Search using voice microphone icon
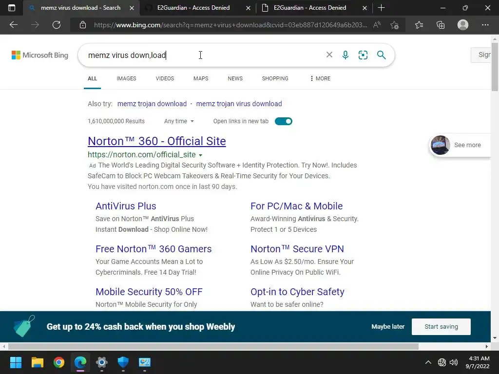This screenshot has width=499, height=374. [x=345, y=55]
